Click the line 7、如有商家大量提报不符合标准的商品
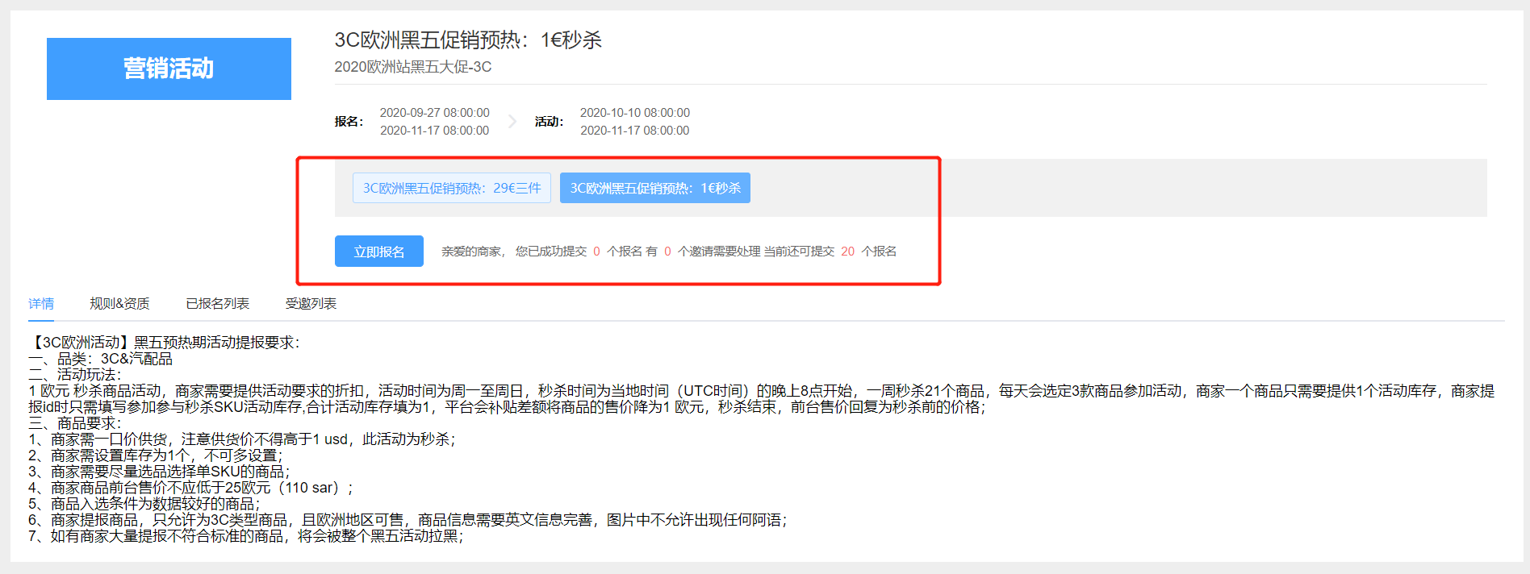Screen dimensions: 1530x574 [x=246, y=536]
